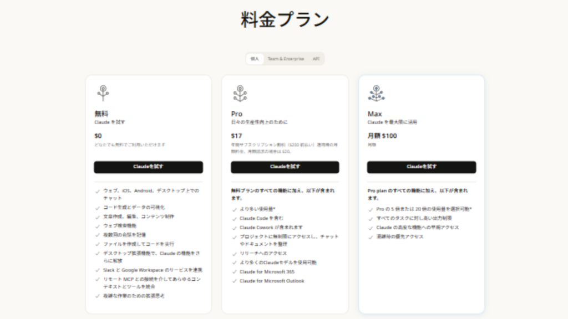Click the リモート MCP feature line
Screen dimensions: 568x319
(x=152, y=283)
